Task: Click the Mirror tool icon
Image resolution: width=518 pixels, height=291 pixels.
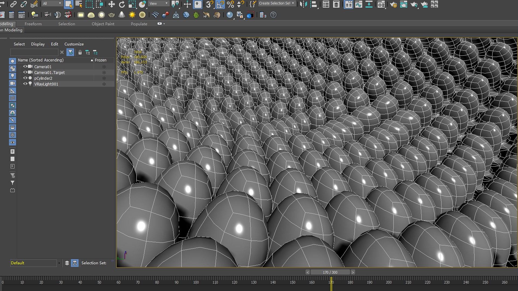Action: point(304,4)
